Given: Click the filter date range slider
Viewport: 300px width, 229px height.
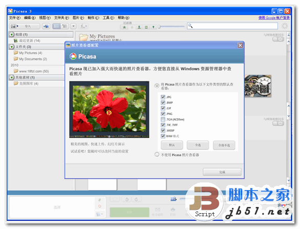Looking at the screenshot, I should [172, 27].
